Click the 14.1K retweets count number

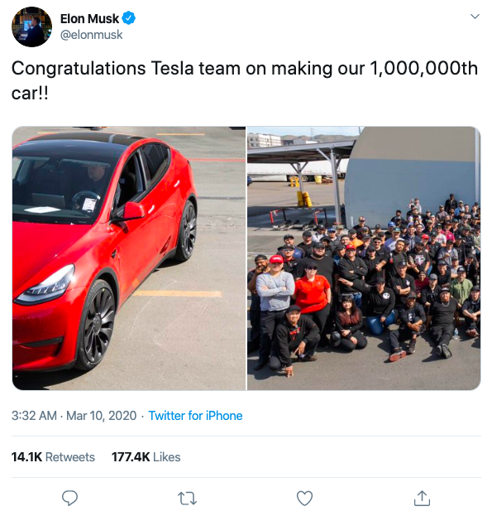[26, 457]
